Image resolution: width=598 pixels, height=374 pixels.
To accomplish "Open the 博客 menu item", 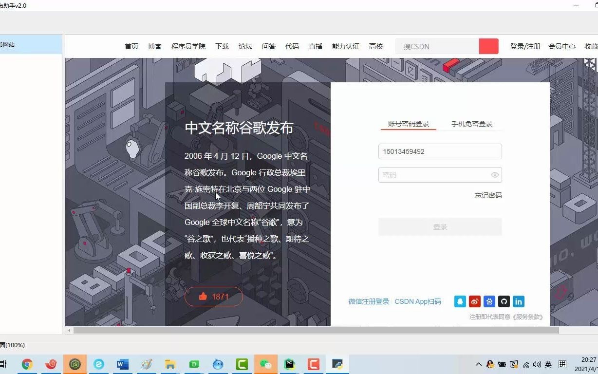I will point(154,46).
